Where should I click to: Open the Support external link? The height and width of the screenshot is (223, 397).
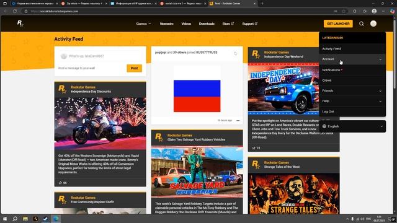(249, 24)
